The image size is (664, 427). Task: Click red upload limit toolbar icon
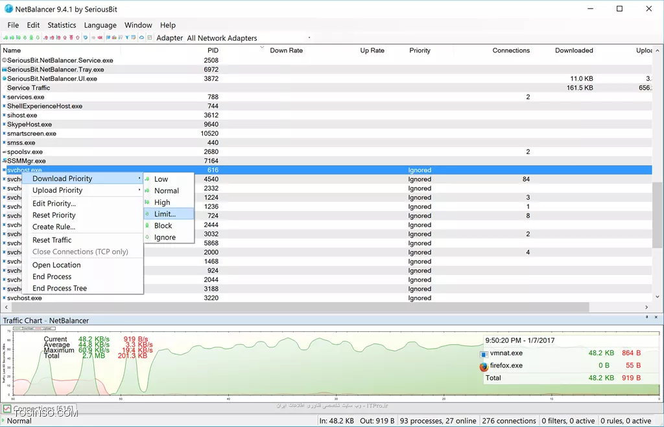[x=65, y=38]
